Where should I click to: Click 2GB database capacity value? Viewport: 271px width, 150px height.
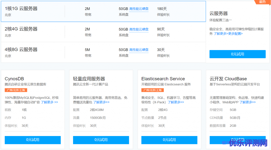(x=233, y=126)
